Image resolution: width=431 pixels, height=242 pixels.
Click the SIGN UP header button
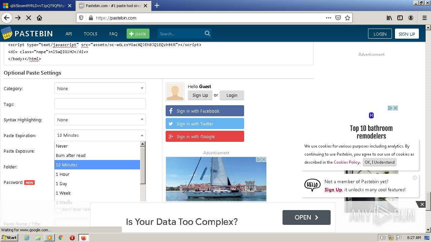[407, 34]
